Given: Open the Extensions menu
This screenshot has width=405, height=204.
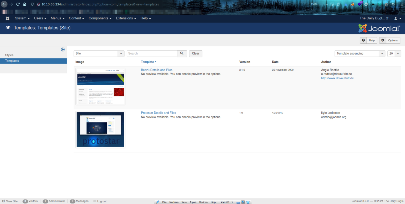Looking at the screenshot, I should coord(126,18).
